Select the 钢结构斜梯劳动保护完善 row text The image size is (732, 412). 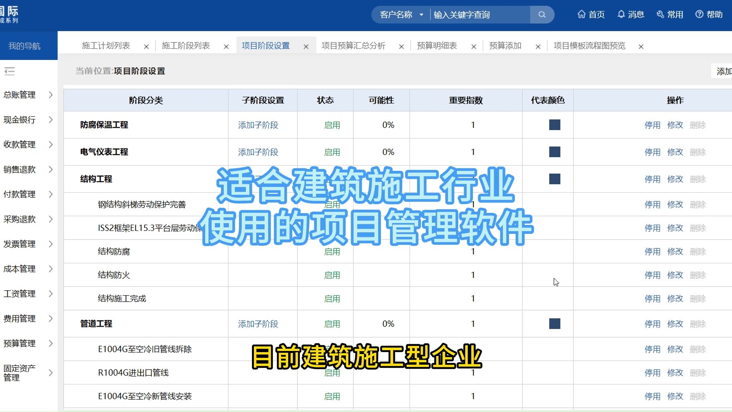click(x=142, y=204)
